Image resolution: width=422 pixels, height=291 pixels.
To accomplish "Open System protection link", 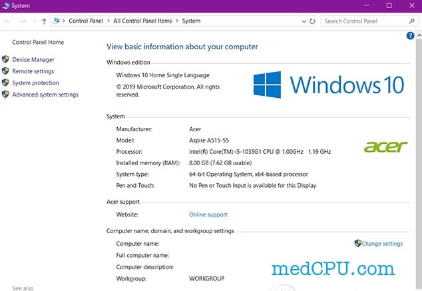I will pos(35,83).
